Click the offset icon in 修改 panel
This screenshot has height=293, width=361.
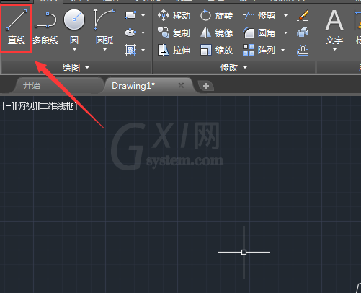click(x=303, y=51)
